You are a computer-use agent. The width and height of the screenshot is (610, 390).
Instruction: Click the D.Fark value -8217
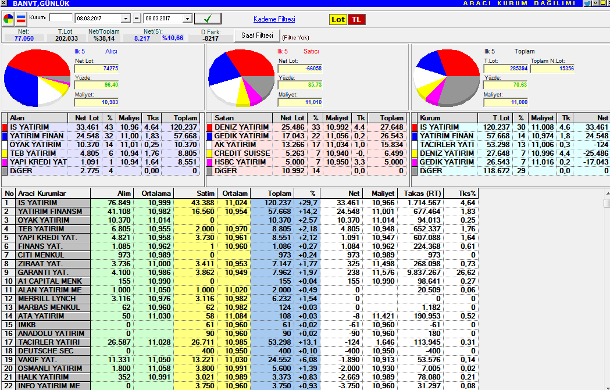coord(211,38)
